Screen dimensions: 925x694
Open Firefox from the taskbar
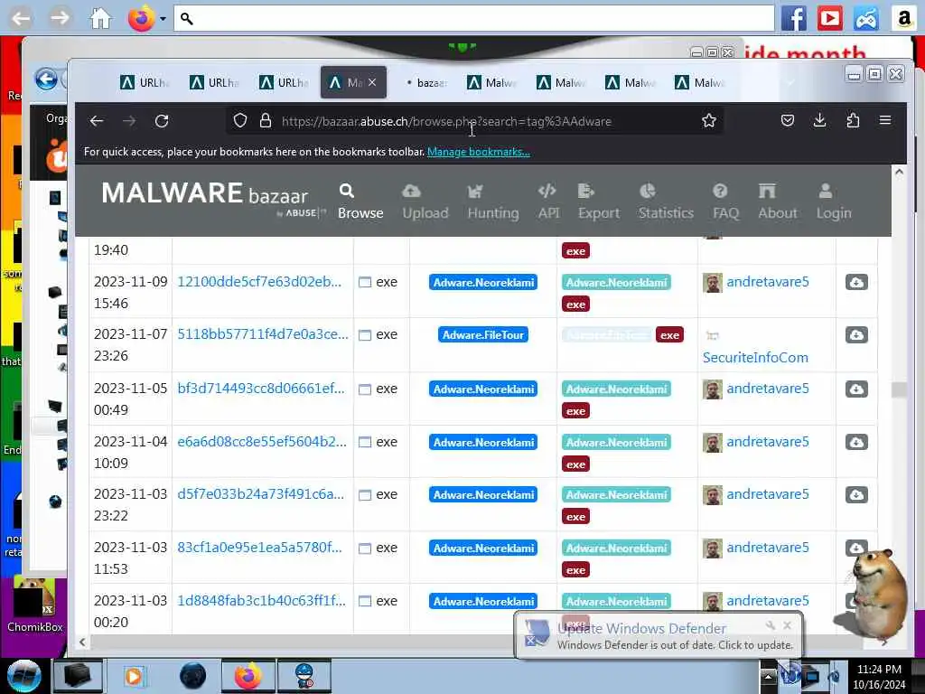coord(248,676)
